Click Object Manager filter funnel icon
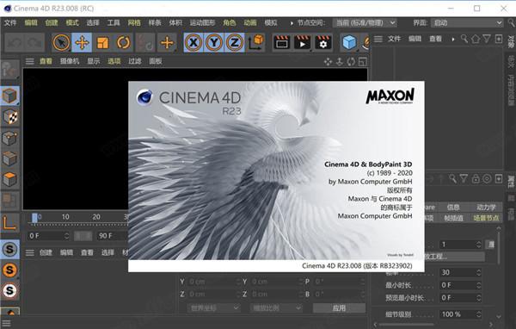 487,39
